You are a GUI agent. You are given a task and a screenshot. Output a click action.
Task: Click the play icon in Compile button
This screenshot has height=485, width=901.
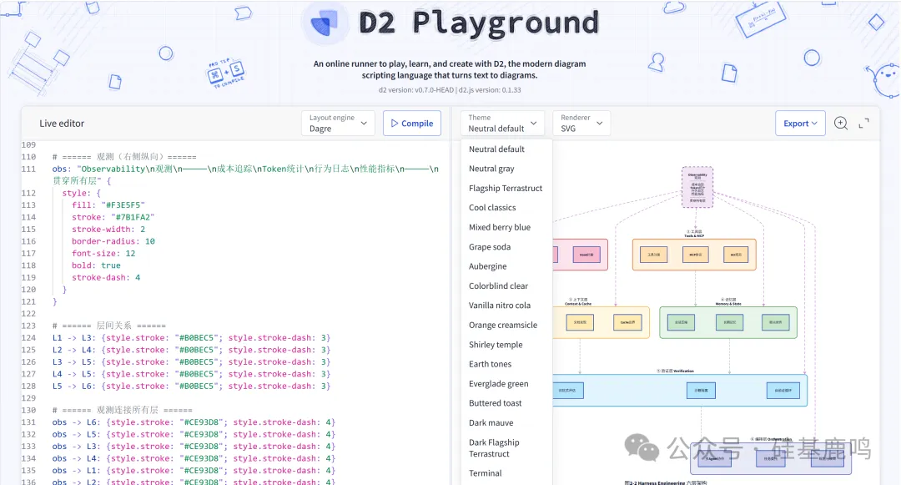coord(394,124)
